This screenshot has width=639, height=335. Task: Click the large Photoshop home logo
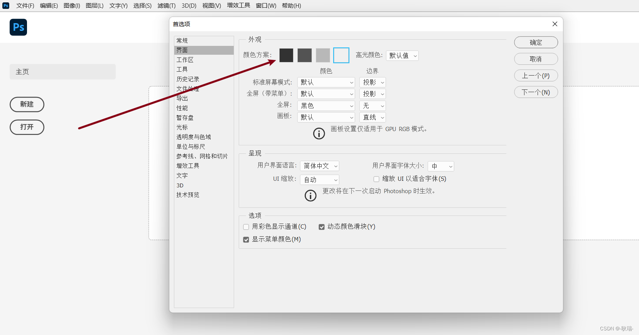(x=18, y=27)
